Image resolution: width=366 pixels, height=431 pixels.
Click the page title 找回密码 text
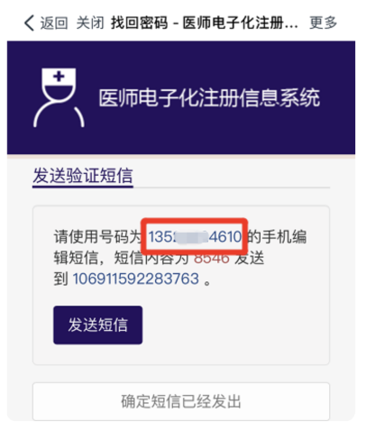point(140,23)
